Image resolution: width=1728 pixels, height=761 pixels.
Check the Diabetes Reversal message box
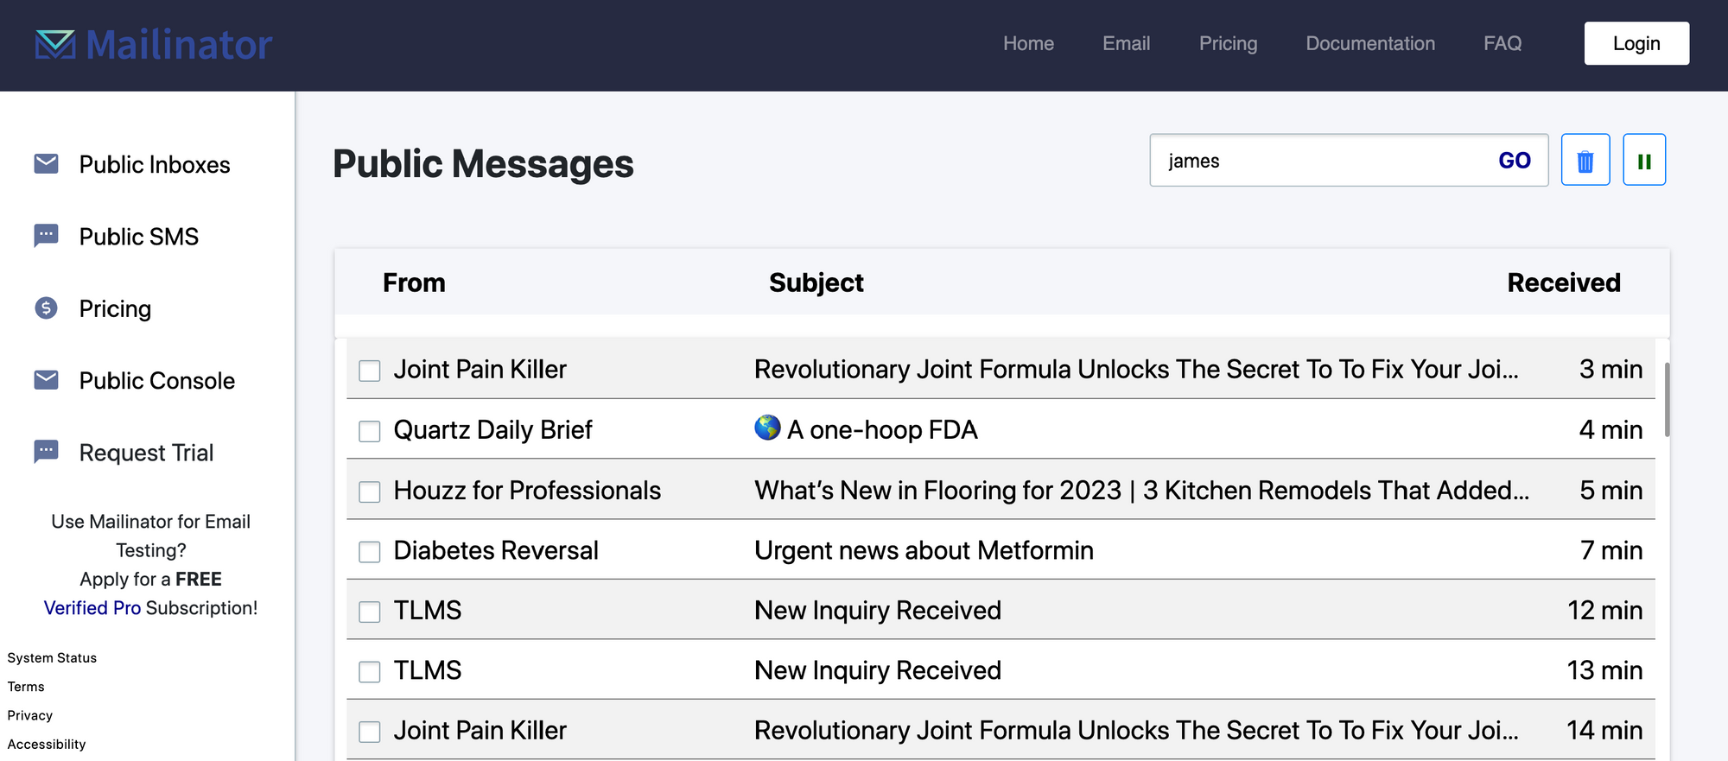point(370,552)
